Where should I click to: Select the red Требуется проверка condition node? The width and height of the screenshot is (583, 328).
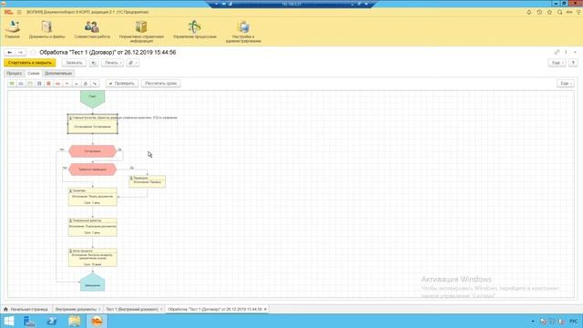(x=93, y=169)
